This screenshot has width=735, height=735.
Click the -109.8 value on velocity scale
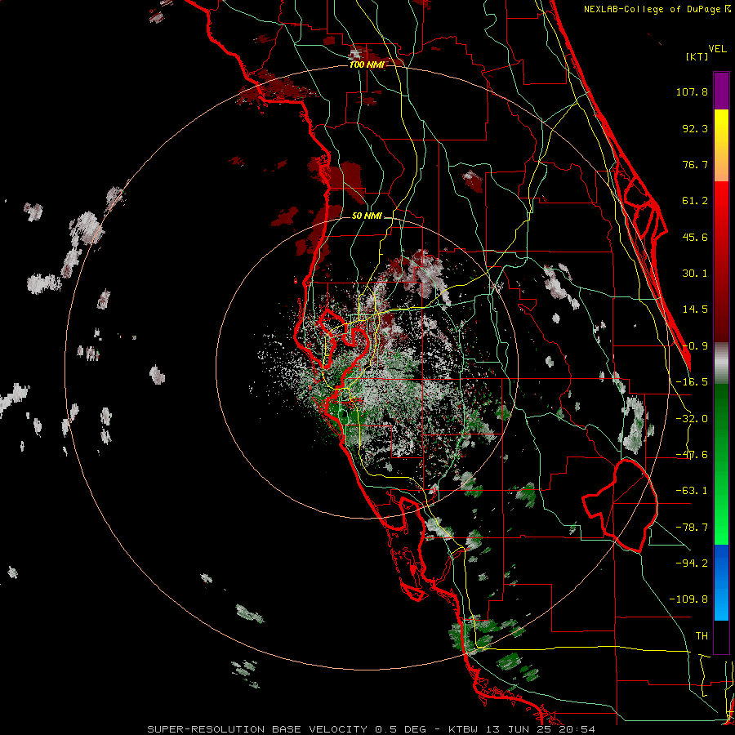coord(688,599)
